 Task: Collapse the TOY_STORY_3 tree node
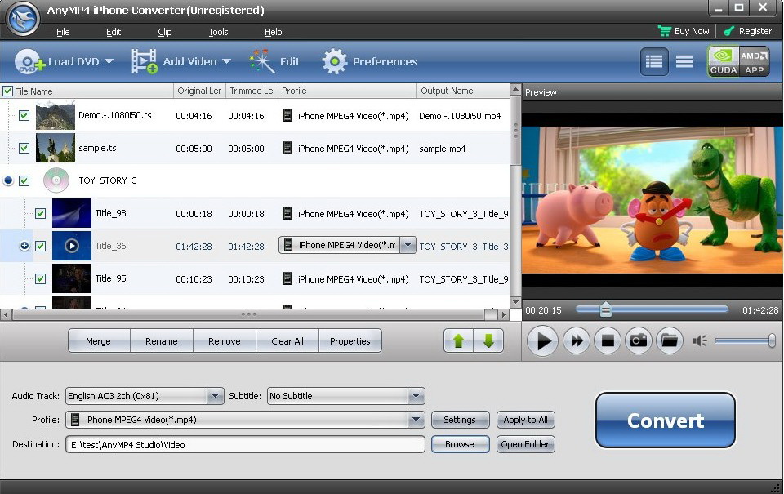pos(8,180)
